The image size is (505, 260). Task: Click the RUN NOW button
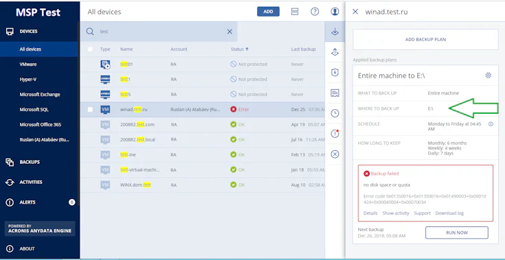tap(457, 233)
